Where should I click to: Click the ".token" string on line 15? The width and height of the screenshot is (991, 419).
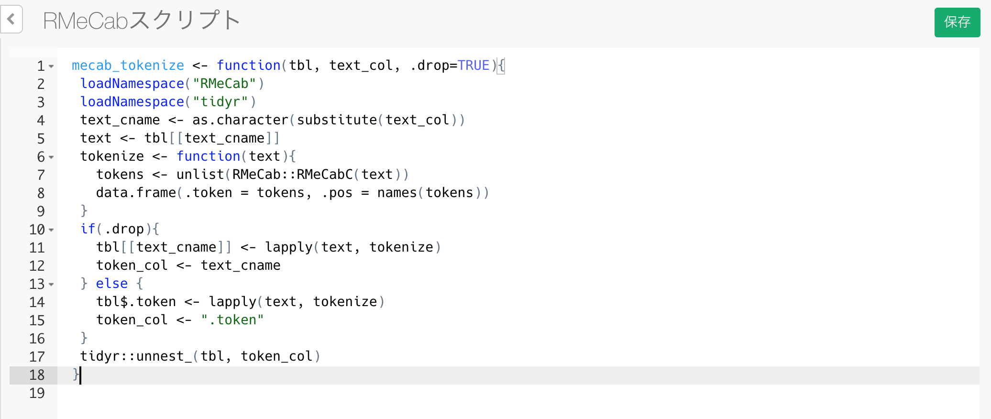[x=232, y=320]
